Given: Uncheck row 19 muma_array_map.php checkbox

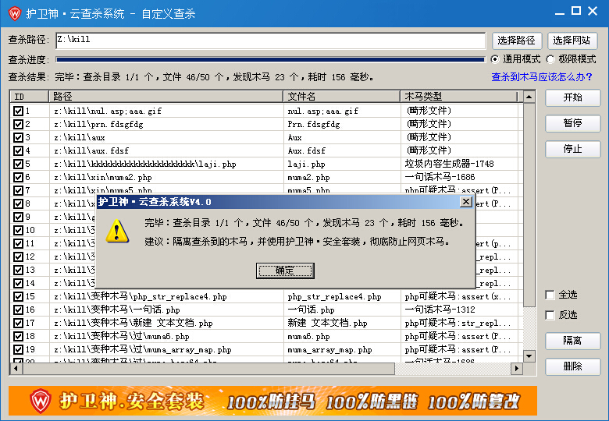Looking at the screenshot, I should point(18,350).
